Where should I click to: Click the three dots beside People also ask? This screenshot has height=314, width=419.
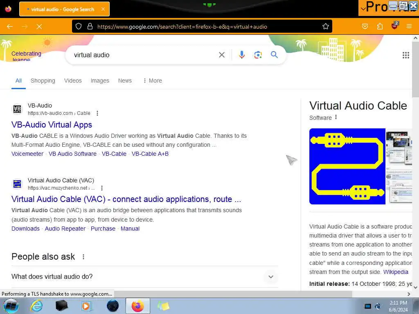coord(83,257)
